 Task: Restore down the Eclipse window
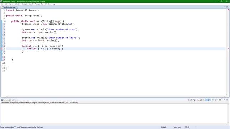[x=221, y=1]
